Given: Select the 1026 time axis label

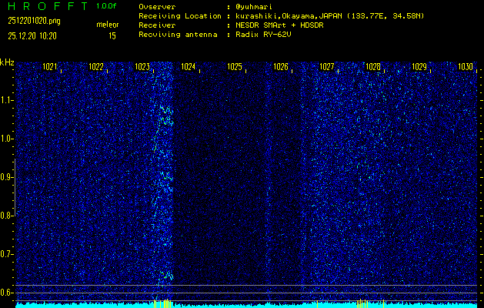Looking at the screenshot, I should click(281, 66).
